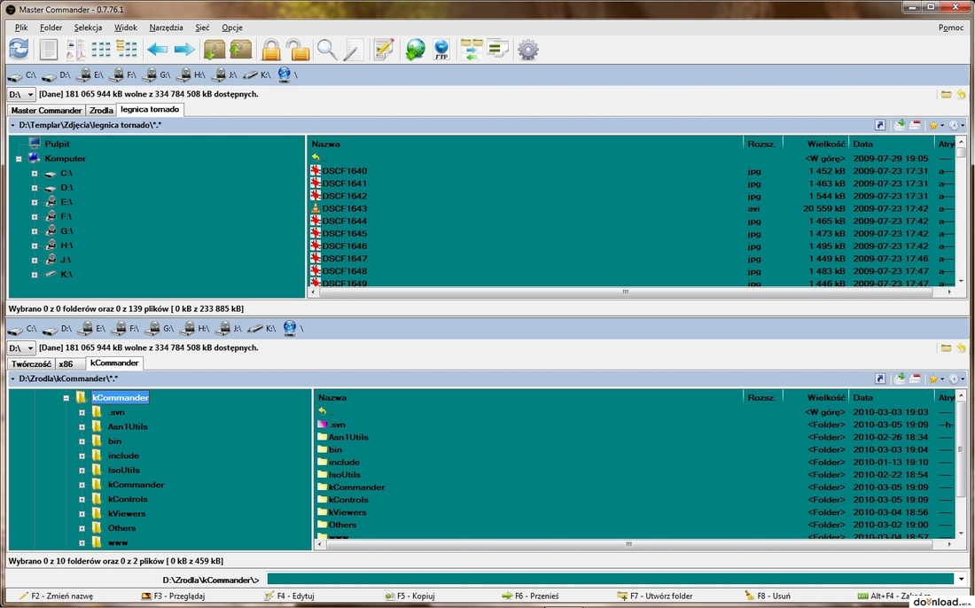This screenshot has height=608, width=975.
Task: Collapse the Komputer tree node
Action: point(19,159)
